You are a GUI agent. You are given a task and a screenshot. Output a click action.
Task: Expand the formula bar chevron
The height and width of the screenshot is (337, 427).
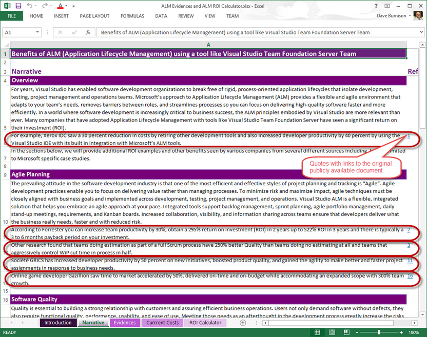click(x=421, y=32)
